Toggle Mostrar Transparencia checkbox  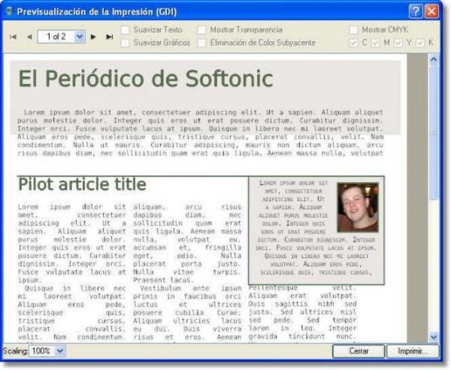(202, 30)
